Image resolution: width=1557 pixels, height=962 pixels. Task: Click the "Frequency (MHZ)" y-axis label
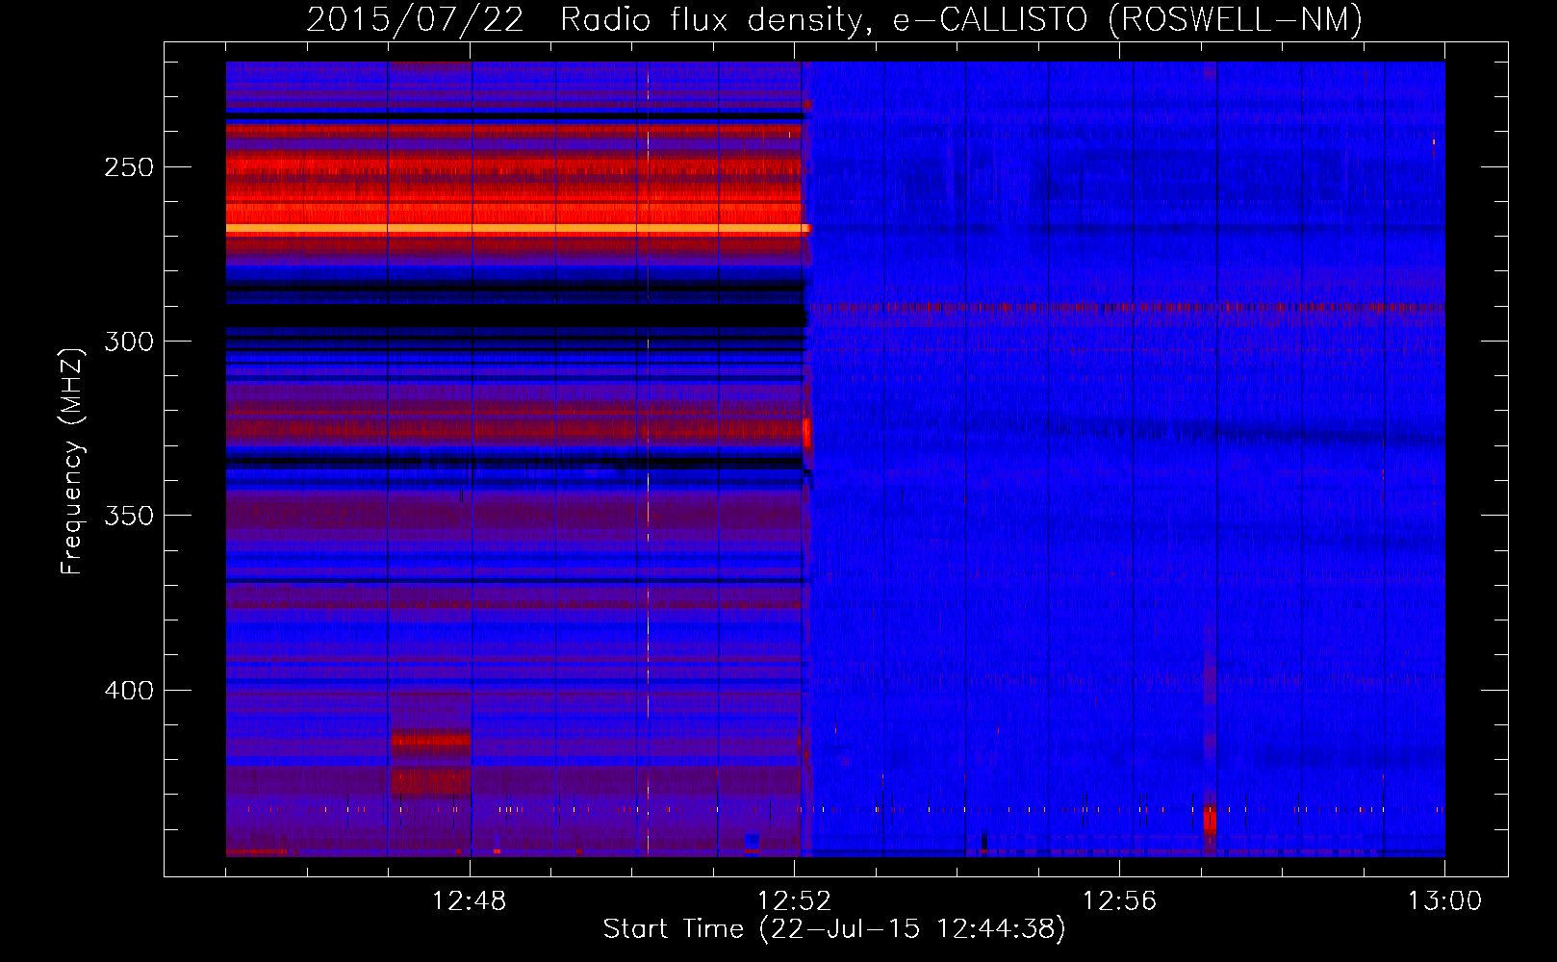(x=71, y=462)
